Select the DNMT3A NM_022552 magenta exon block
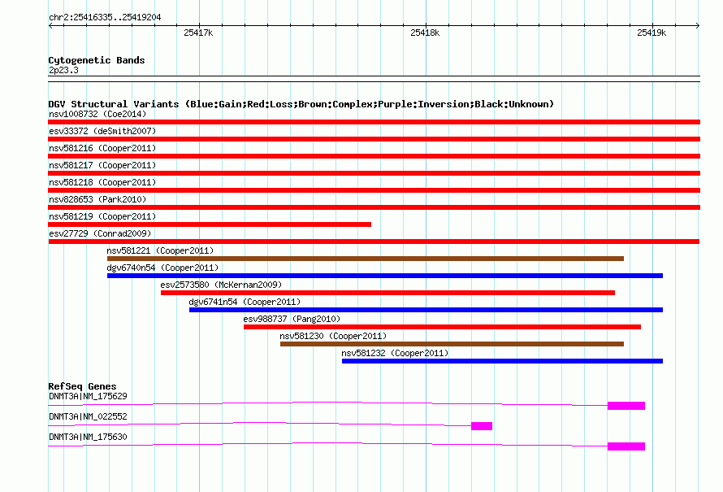The height and width of the screenshot is (492, 723). [482, 426]
